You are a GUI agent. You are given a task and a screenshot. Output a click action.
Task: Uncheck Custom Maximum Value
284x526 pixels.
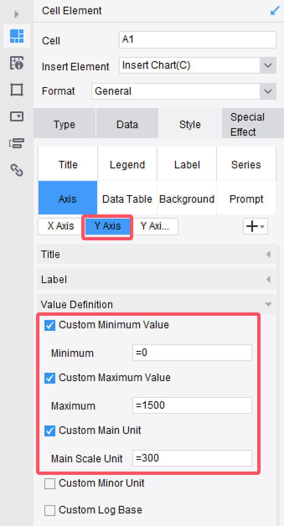tap(50, 378)
